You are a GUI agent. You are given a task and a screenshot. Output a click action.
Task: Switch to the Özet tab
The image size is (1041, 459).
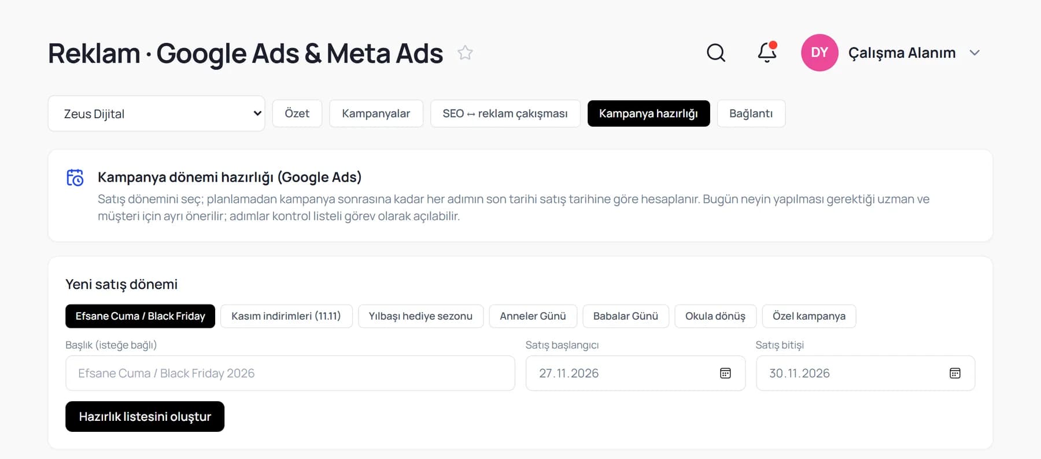tap(297, 113)
